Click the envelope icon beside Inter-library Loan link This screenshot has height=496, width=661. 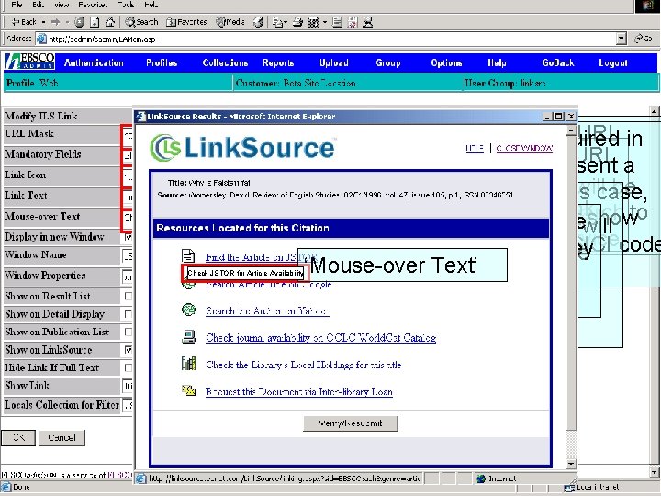click(x=188, y=390)
